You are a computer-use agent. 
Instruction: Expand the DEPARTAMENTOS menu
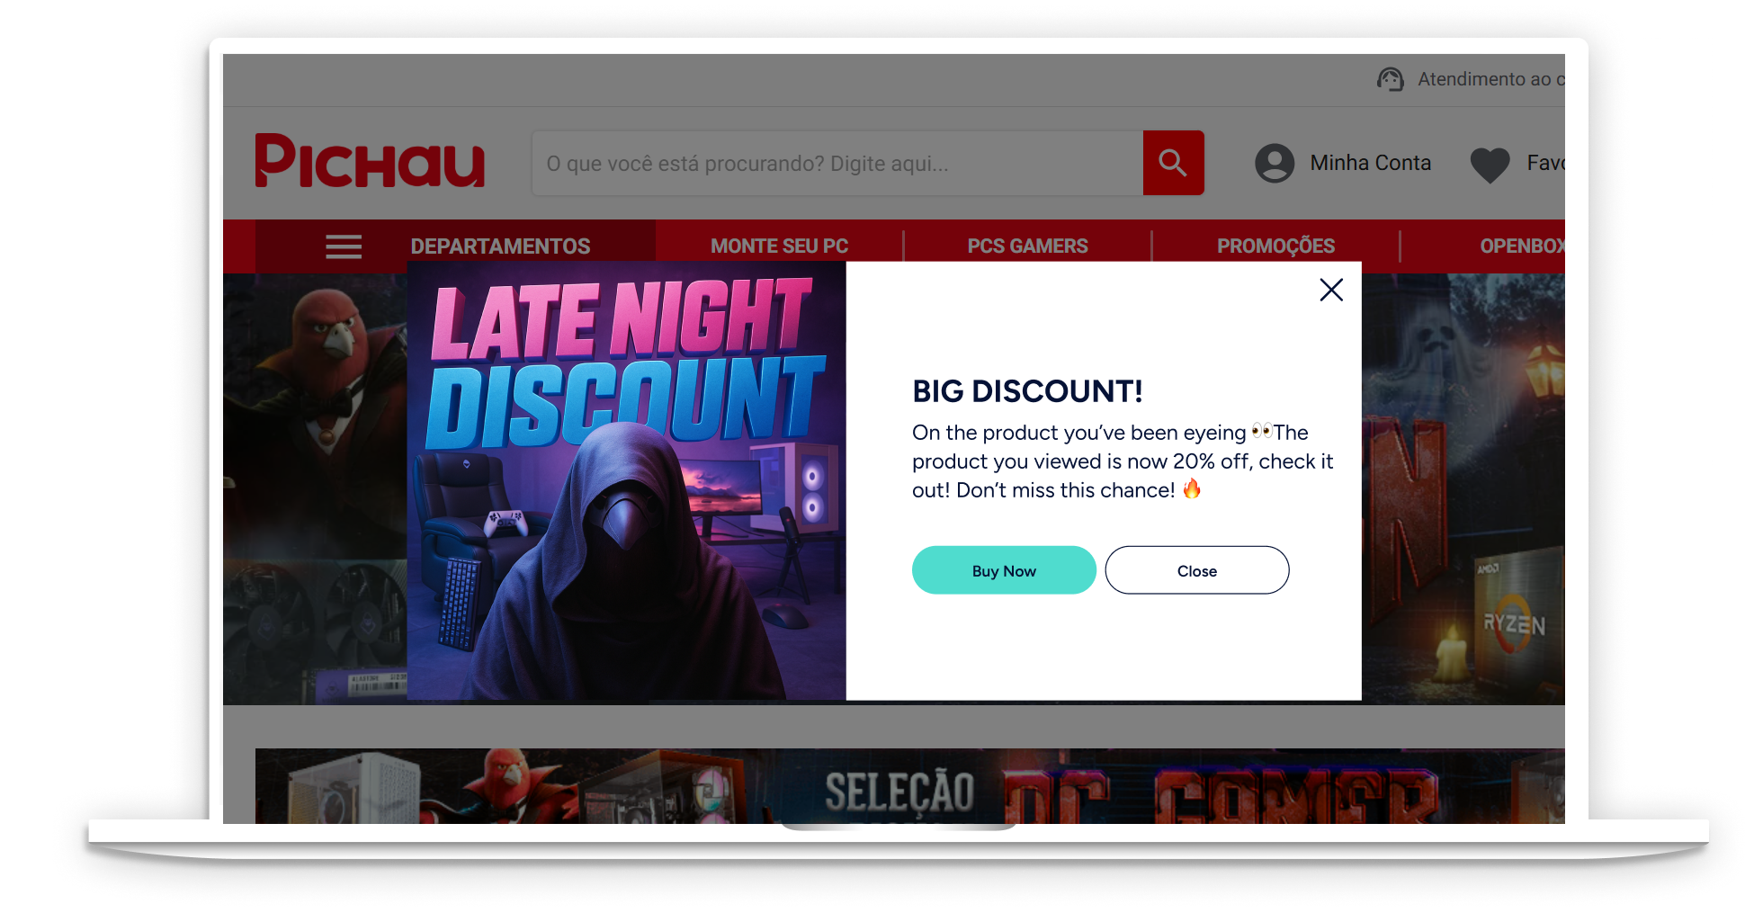coord(500,246)
